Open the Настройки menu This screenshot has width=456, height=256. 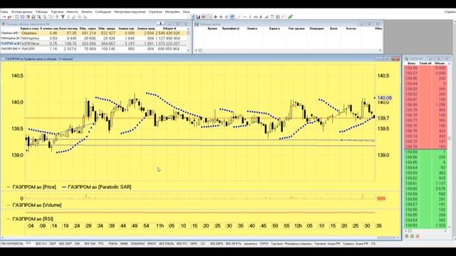(172, 12)
